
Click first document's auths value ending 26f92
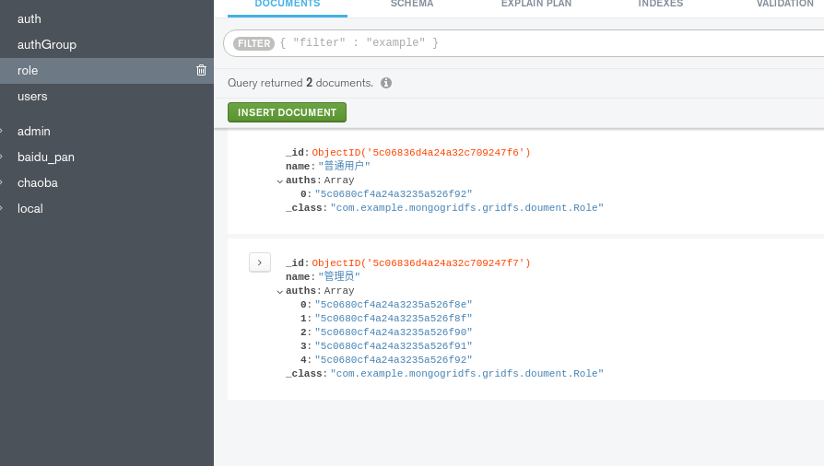pyautogui.click(x=393, y=194)
